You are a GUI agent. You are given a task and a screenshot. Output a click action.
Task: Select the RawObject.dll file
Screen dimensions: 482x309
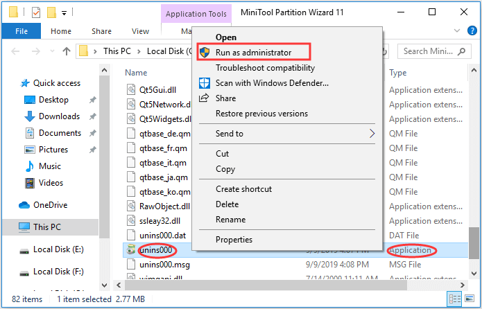point(158,206)
